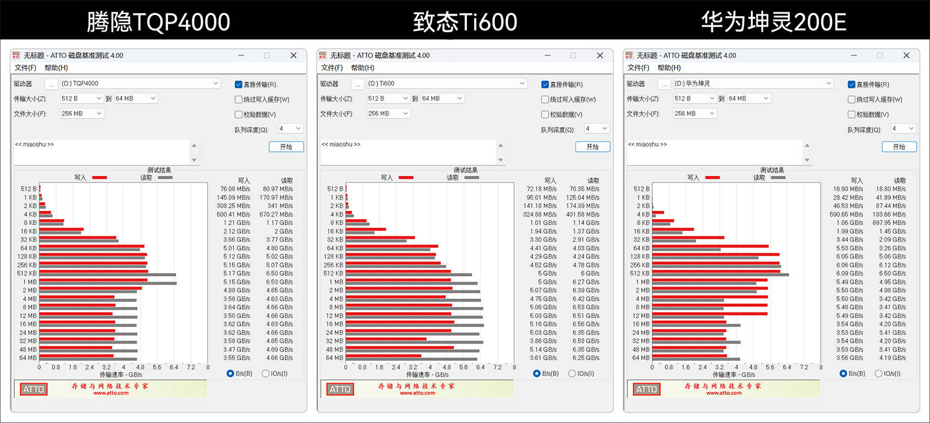This screenshot has width=930, height=423.
Task: Open 256 MB file size dropdown in TQP4000 window
Action: click(x=82, y=114)
